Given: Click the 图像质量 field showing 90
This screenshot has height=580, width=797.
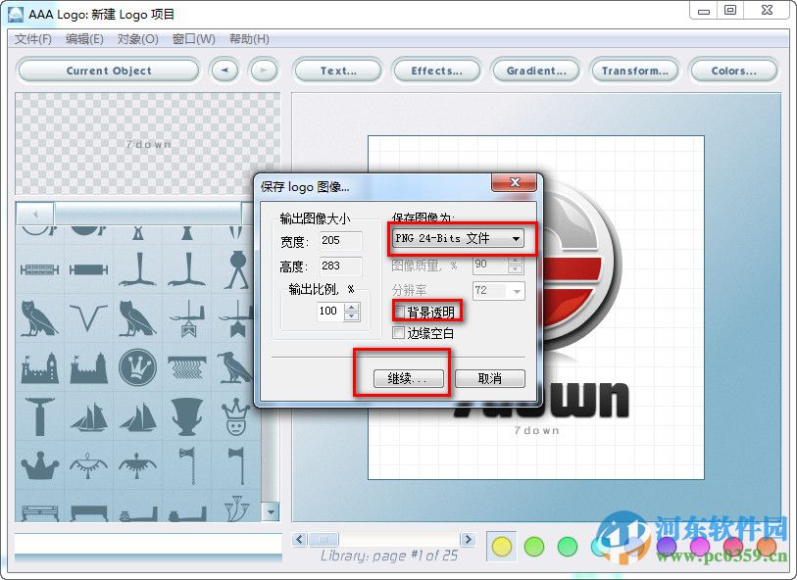Looking at the screenshot, I should [489, 265].
